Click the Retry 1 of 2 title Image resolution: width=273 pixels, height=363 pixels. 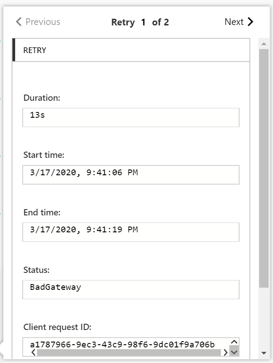point(139,22)
